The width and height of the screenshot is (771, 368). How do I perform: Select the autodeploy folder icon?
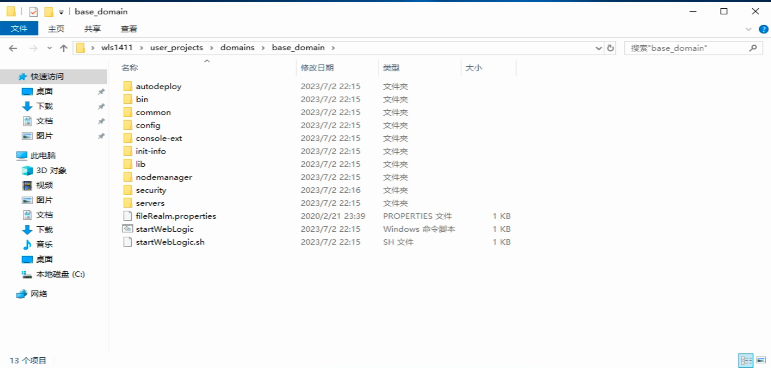click(x=128, y=86)
